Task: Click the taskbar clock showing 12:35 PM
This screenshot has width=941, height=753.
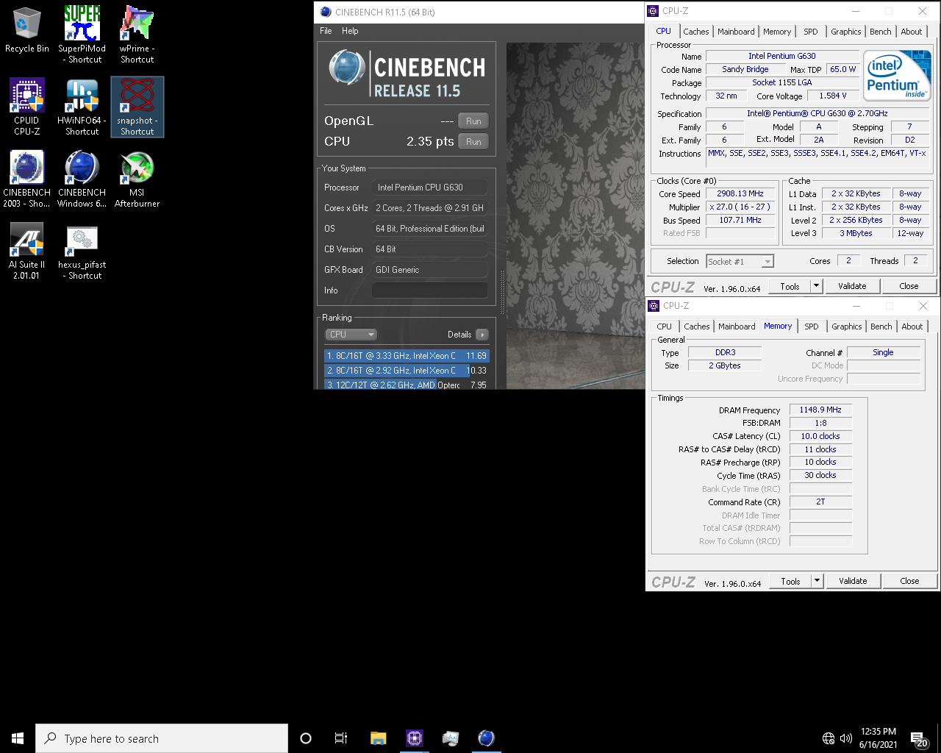Action: tap(879, 738)
